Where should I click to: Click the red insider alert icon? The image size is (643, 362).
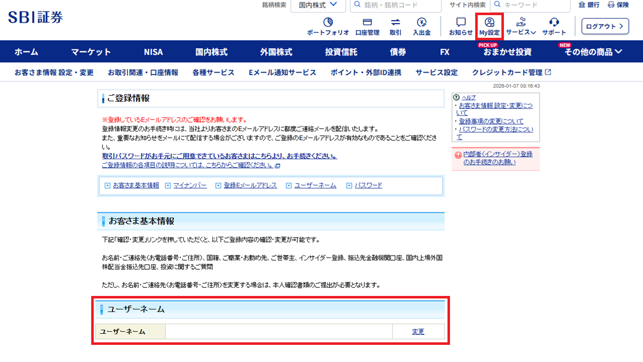[458, 155]
